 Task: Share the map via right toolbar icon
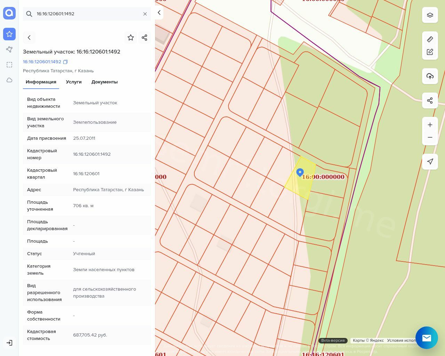tap(430, 100)
